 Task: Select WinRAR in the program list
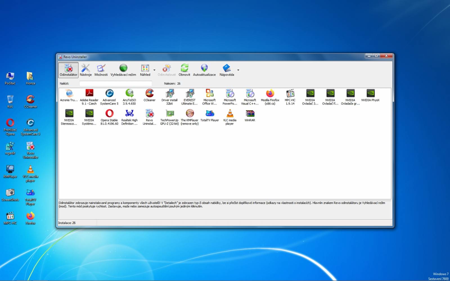click(250, 115)
